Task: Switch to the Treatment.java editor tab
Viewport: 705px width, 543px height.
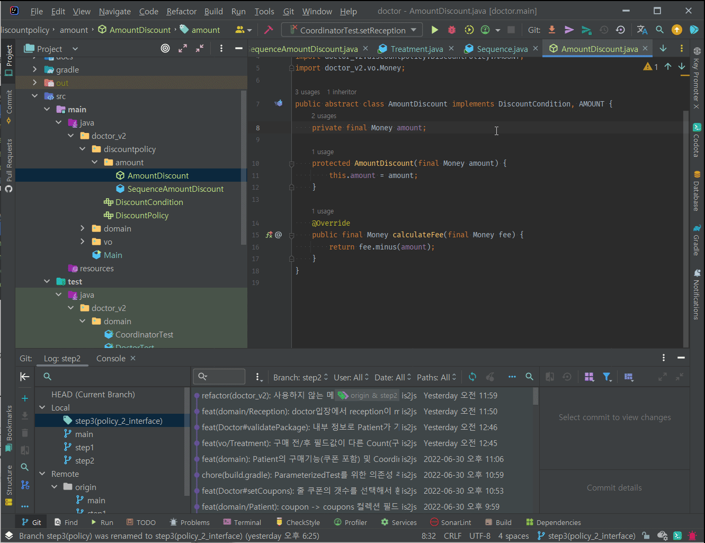Action: click(416, 49)
